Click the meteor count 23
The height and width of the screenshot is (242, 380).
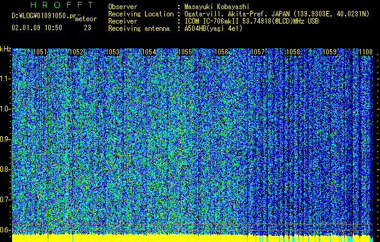[x=88, y=28]
